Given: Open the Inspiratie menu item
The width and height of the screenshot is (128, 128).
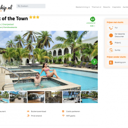Looking at the screenshot, I should point(116,7).
